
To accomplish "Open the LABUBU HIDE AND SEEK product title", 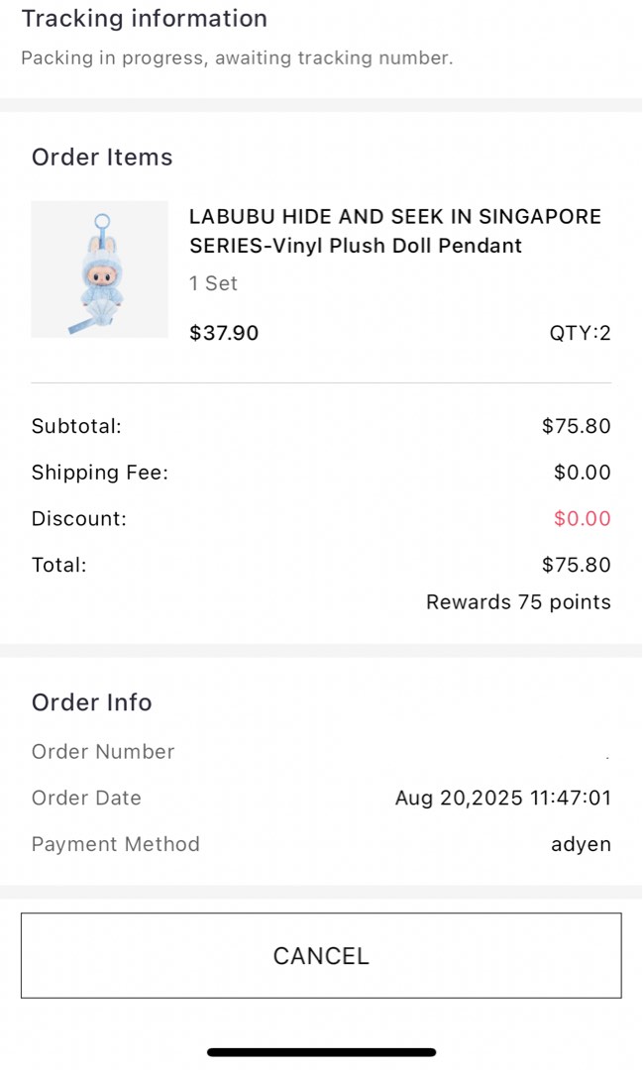I will coord(394,231).
